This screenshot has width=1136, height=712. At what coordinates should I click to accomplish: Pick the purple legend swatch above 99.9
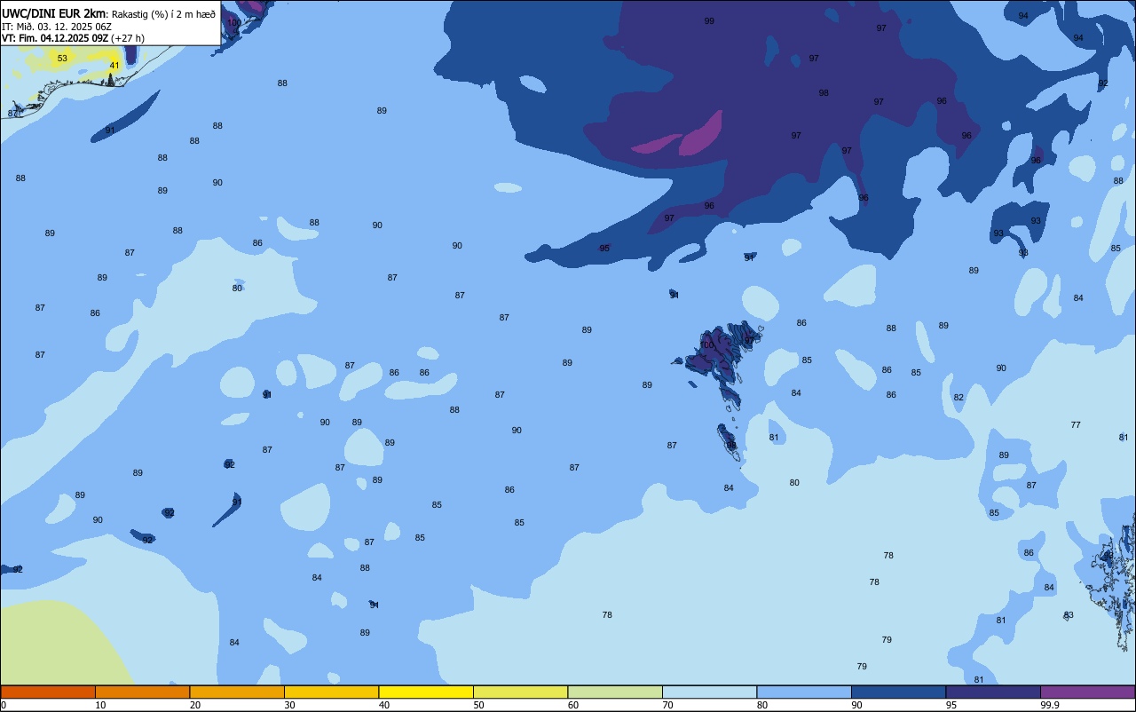pyautogui.click(x=1087, y=692)
